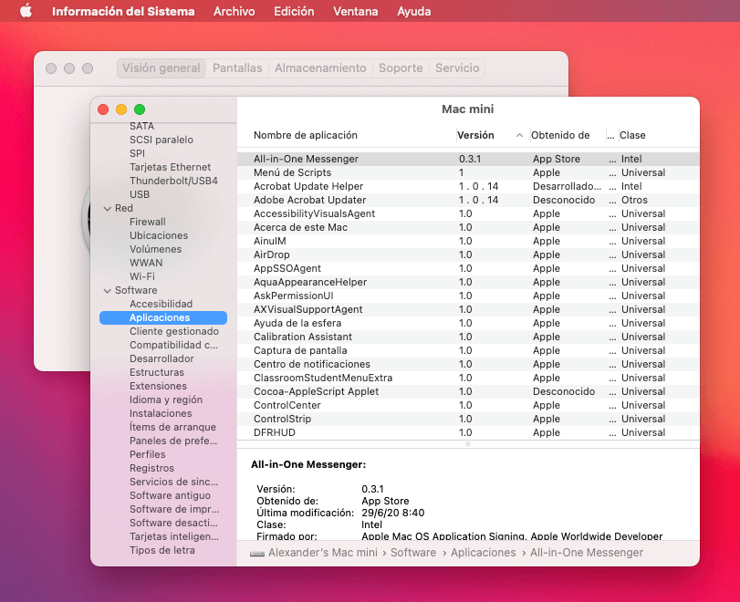
Task: Open the Información del Sistema menu
Action: coord(123,11)
